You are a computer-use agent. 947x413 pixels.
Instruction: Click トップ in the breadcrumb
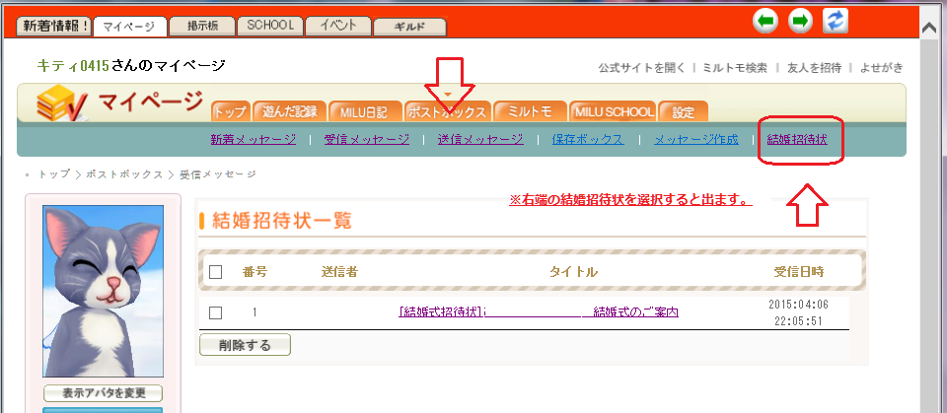click(53, 173)
